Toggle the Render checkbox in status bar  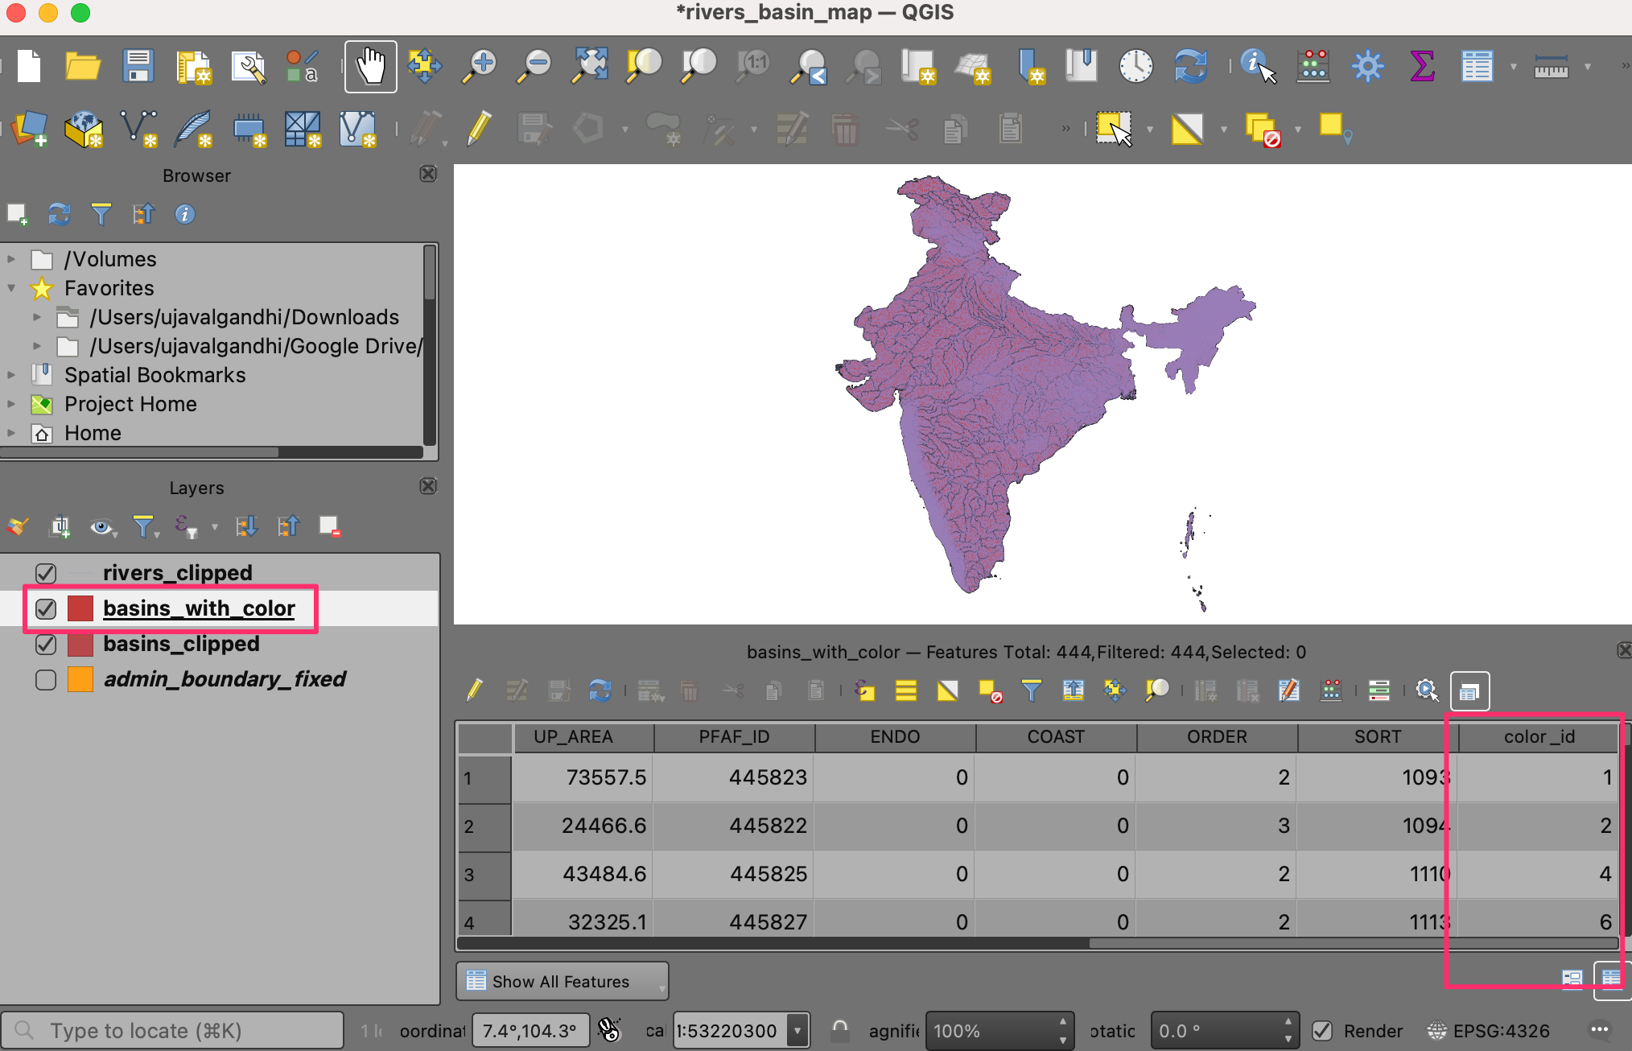tap(1322, 1031)
